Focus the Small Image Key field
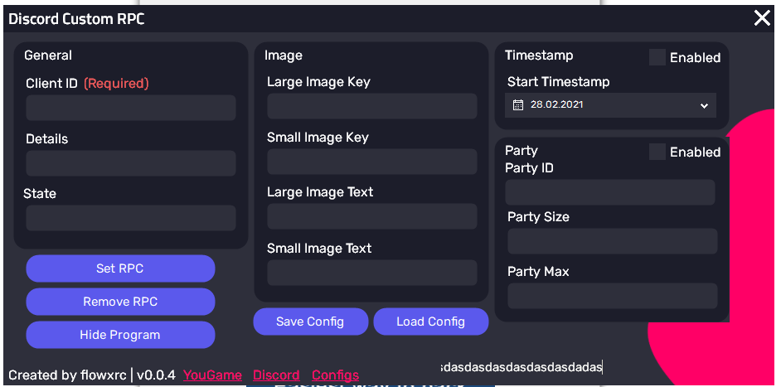The width and height of the screenshot is (781, 387). (x=372, y=162)
